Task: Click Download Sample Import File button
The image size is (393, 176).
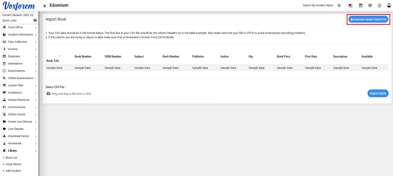Action: (368, 19)
